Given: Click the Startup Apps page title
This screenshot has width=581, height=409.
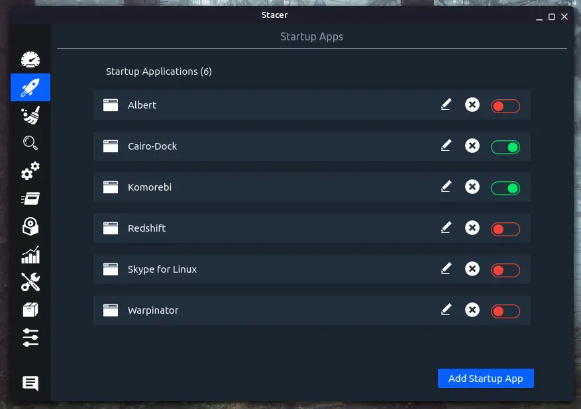Looking at the screenshot, I should (311, 36).
